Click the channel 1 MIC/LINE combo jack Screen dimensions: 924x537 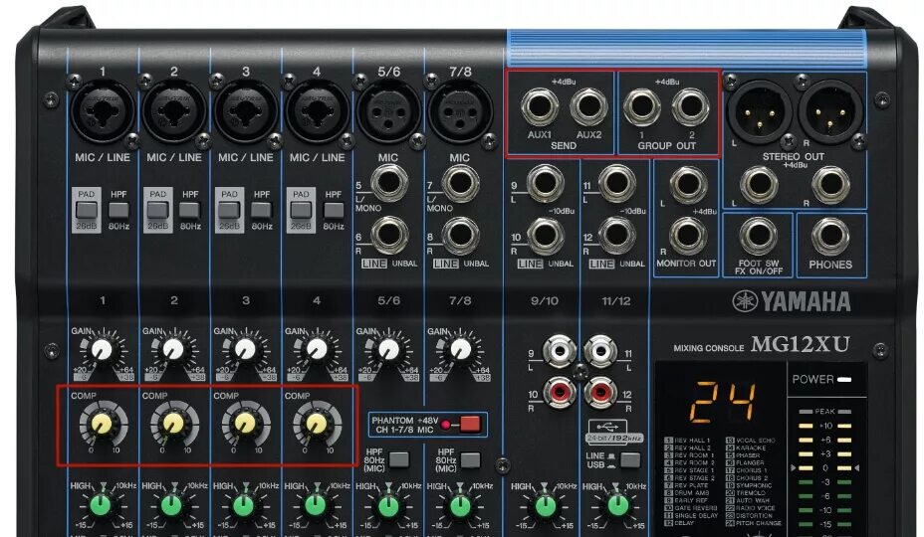coord(102,110)
